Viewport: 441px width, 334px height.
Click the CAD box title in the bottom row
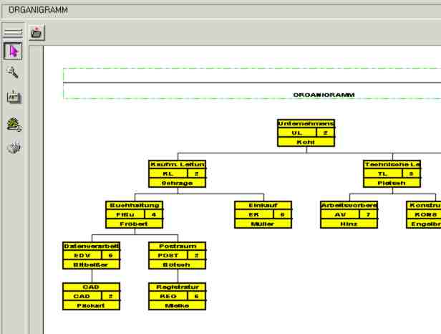(92, 287)
